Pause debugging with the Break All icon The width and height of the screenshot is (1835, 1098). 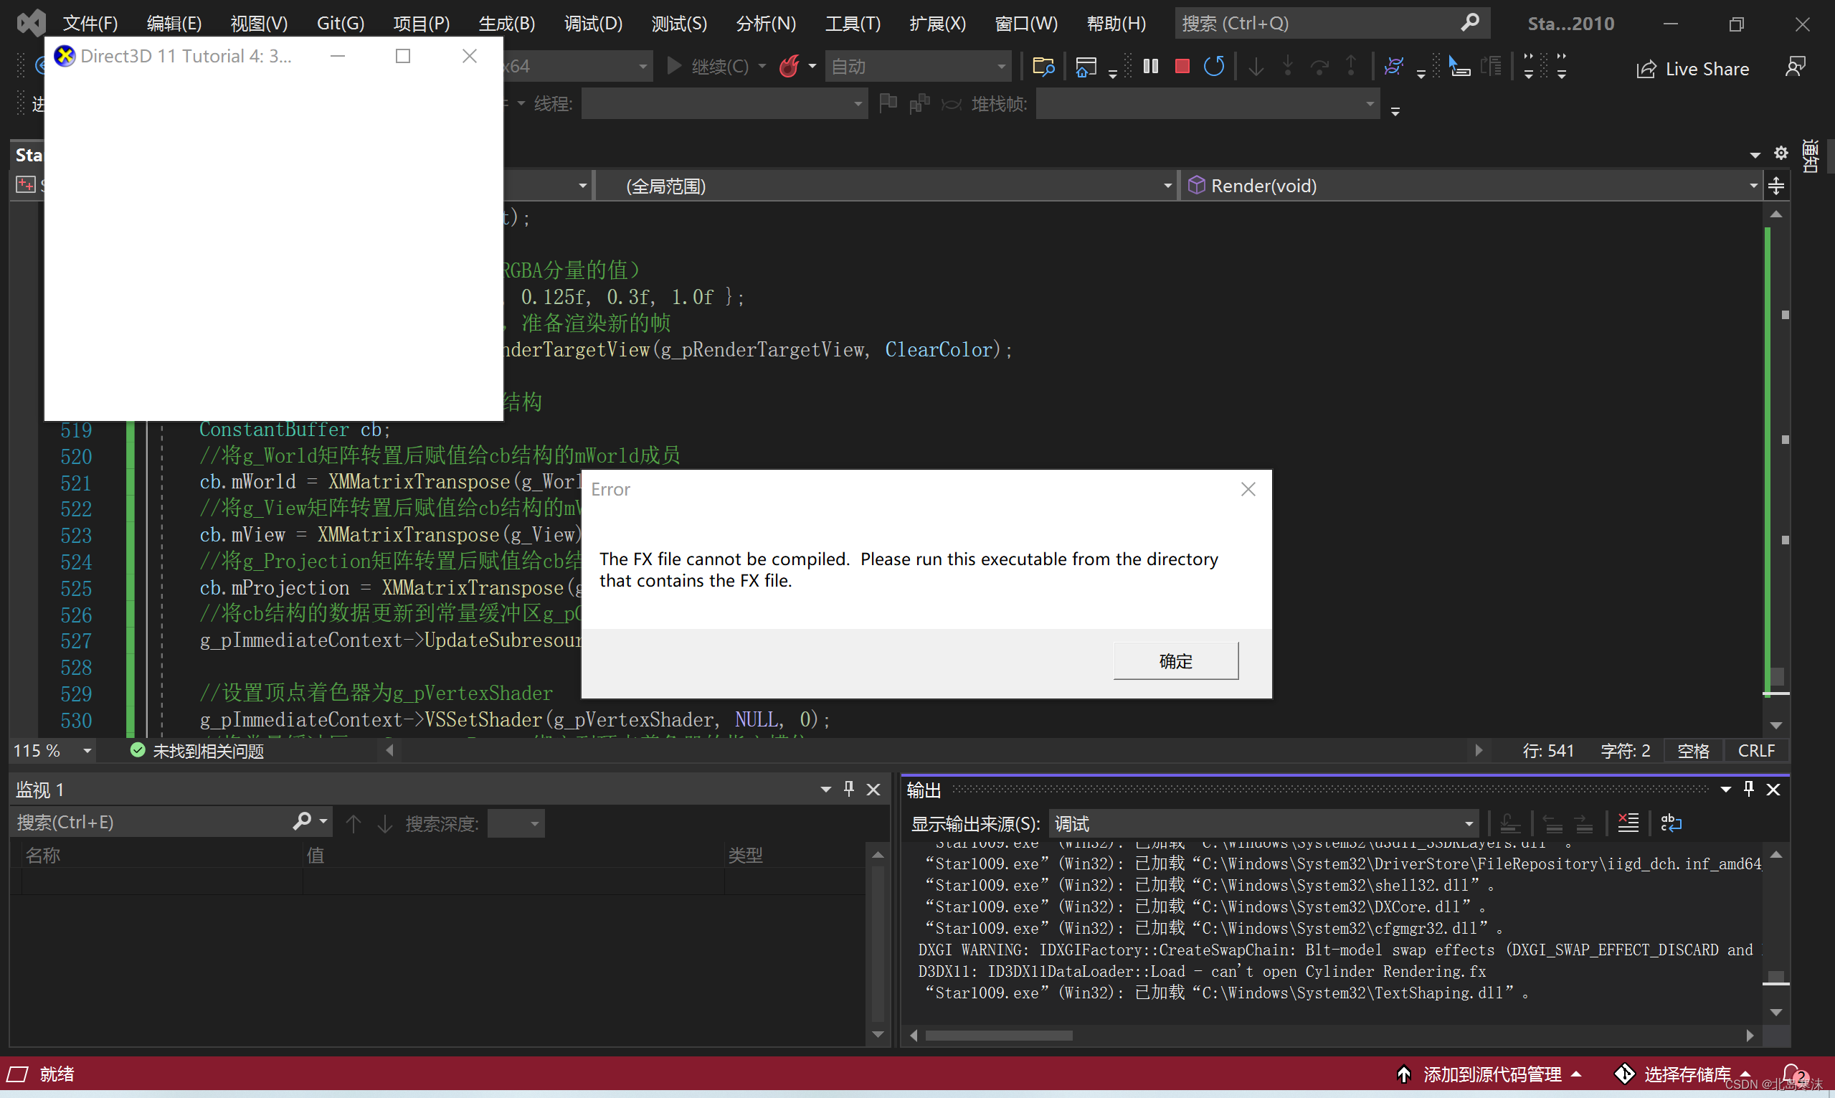point(1150,67)
